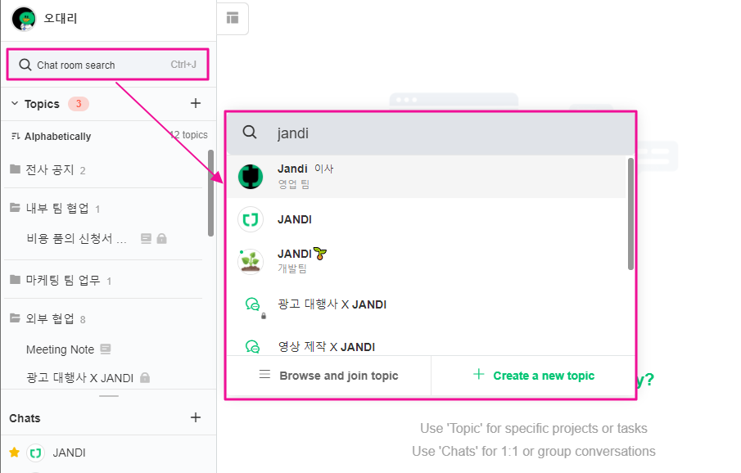The height and width of the screenshot is (473, 741).
Task: Click the layout panel icon at top
Action: [233, 18]
